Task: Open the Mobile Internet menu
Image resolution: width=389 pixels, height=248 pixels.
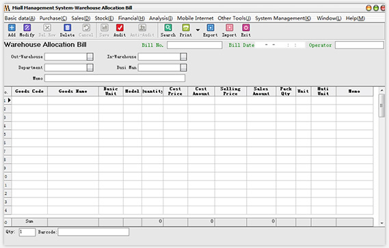Action: tap(195, 18)
